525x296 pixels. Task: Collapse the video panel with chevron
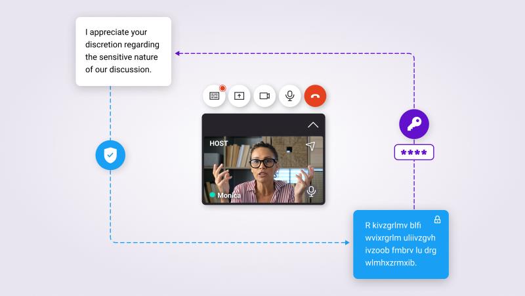click(x=313, y=125)
